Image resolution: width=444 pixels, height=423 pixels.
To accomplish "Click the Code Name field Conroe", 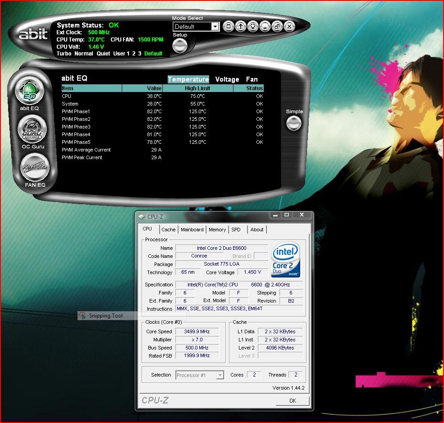I will click(x=199, y=256).
